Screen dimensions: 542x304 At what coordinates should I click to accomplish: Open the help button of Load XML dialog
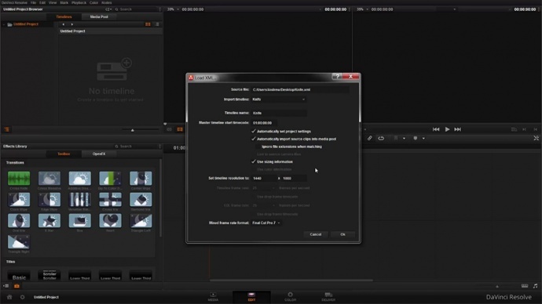(x=337, y=77)
